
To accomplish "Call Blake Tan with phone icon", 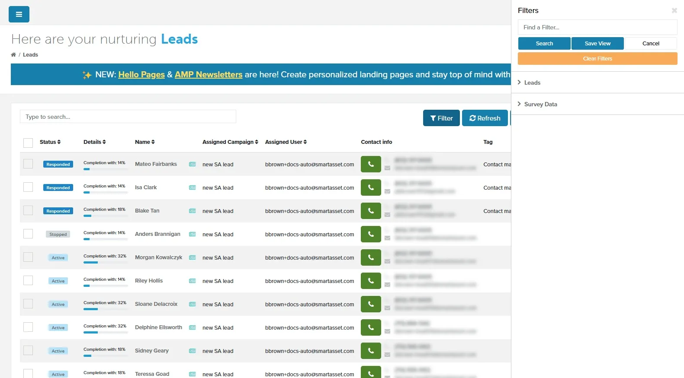I will (x=371, y=211).
